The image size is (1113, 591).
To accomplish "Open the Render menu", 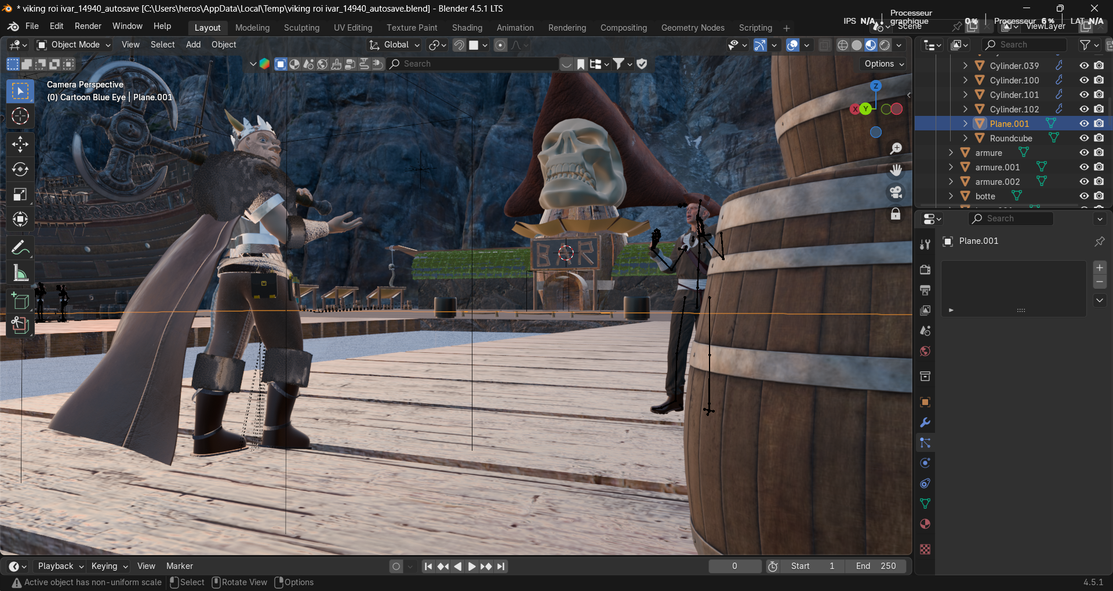I will (x=88, y=26).
